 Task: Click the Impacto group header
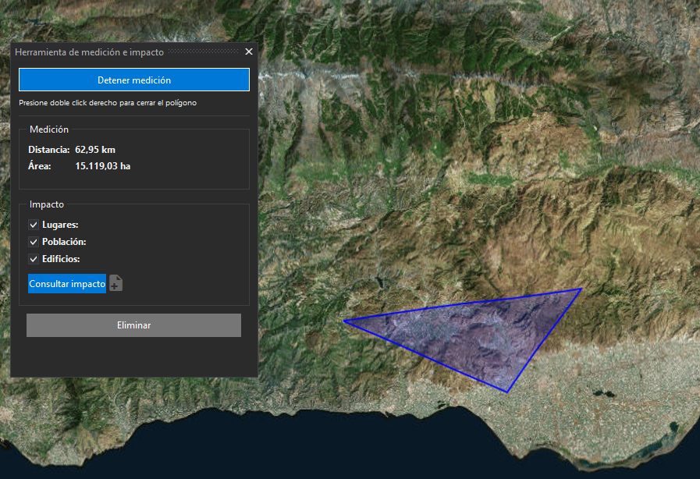pos(47,204)
